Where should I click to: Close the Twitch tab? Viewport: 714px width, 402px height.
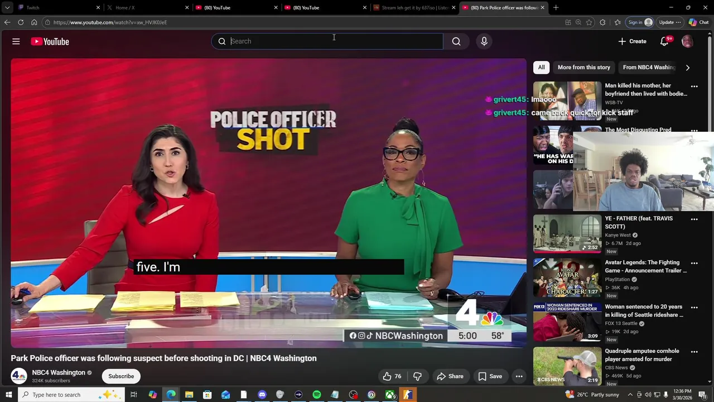pyautogui.click(x=98, y=7)
